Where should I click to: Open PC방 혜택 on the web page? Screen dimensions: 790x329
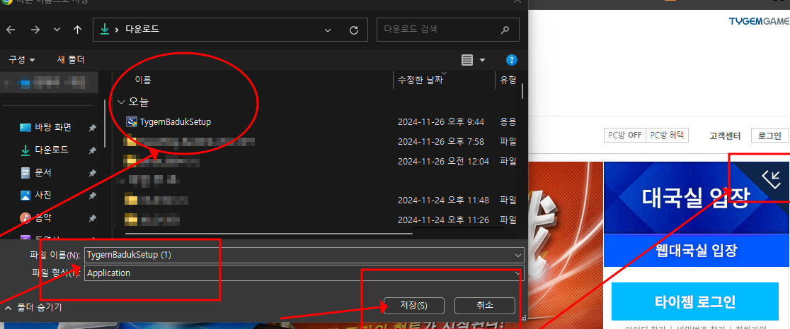667,135
